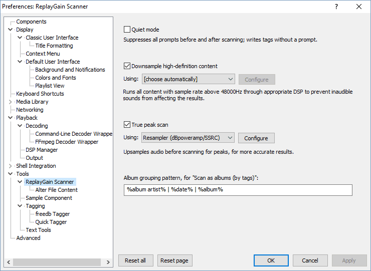Image resolution: width=371 pixels, height=271 pixels.
Task: Open the Resampler (dBpoweramp/SSRC) dropdown
Action: [x=188, y=138]
